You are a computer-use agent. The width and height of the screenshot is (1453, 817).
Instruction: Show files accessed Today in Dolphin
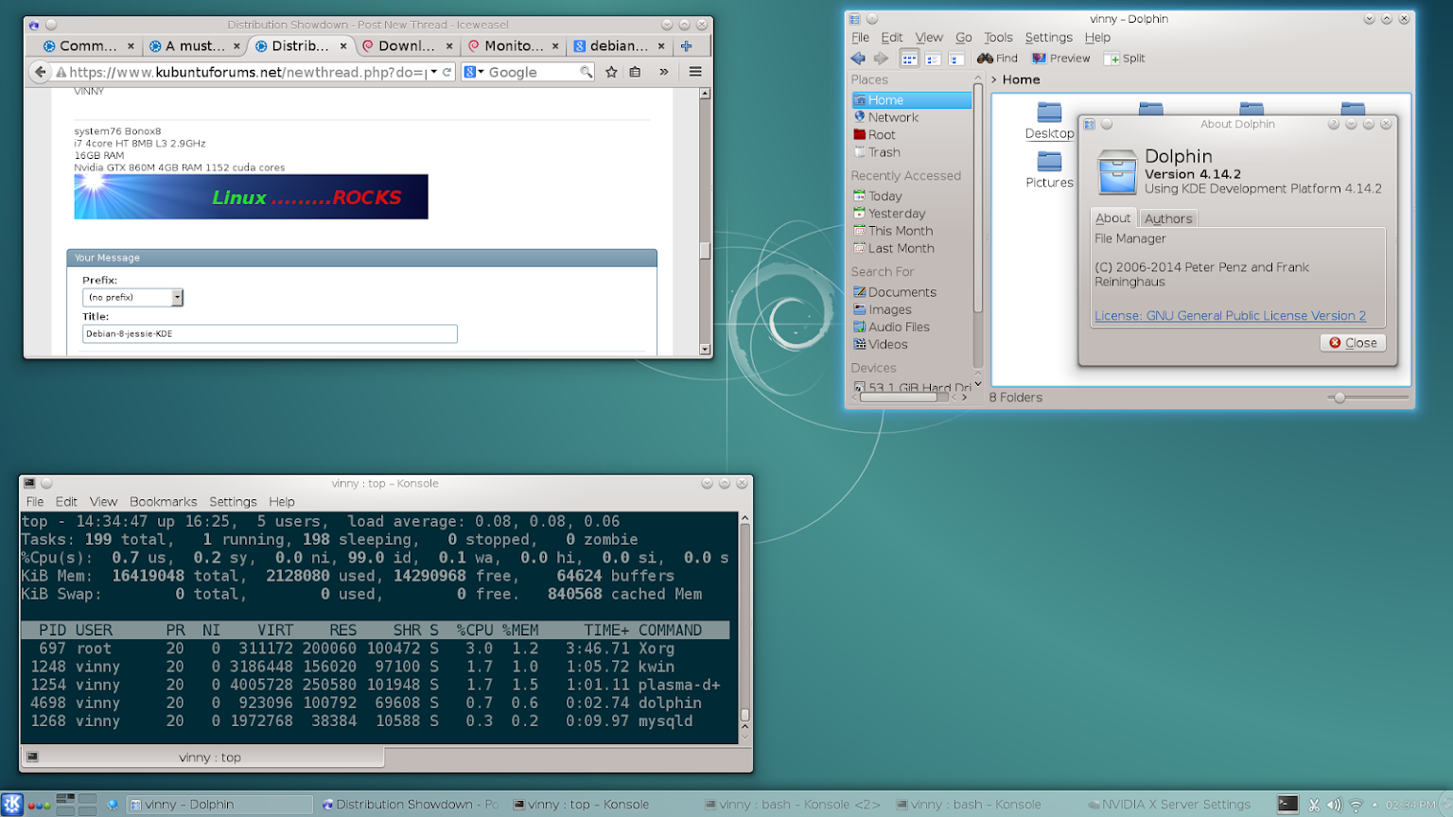point(911,197)
